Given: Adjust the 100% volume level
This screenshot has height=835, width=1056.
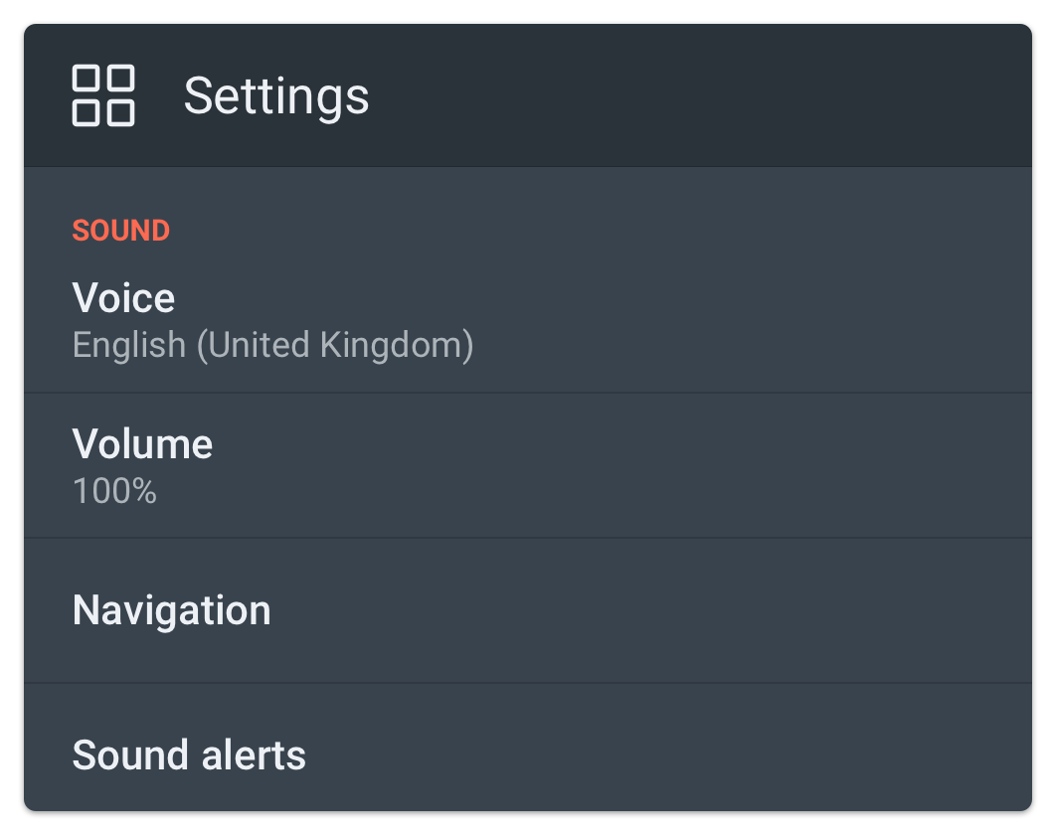Looking at the screenshot, I should 114,491.
